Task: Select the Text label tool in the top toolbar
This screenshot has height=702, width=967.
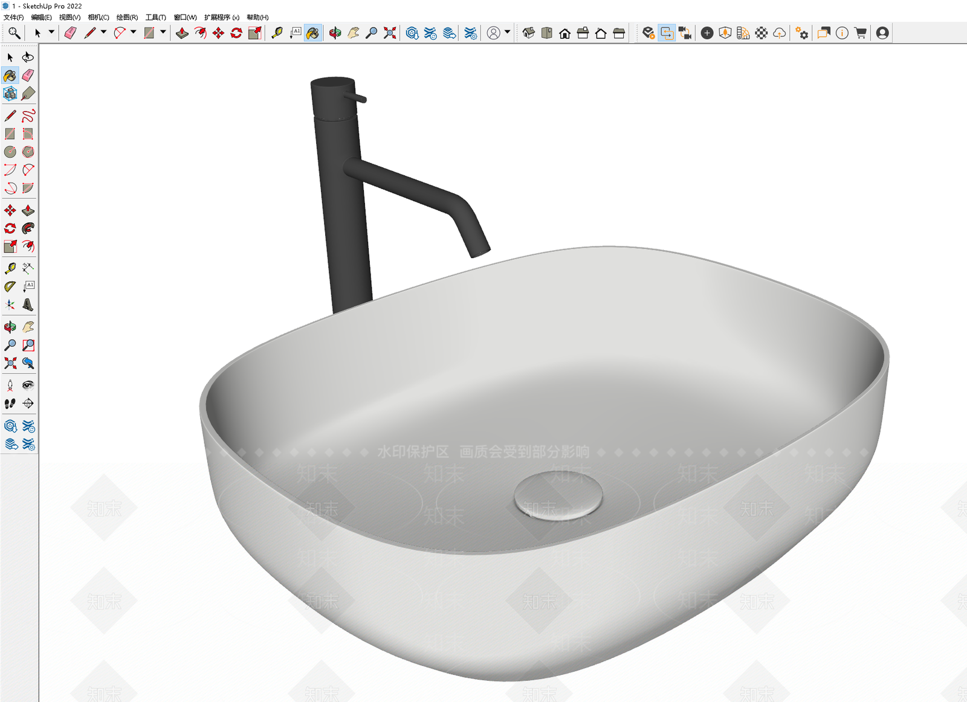Action: pos(296,33)
